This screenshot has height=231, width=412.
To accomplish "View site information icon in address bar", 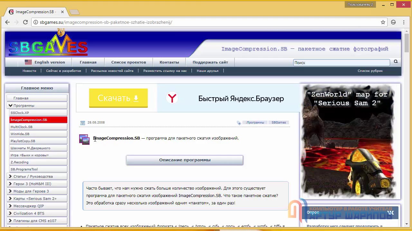I will [x=35, y=22].
